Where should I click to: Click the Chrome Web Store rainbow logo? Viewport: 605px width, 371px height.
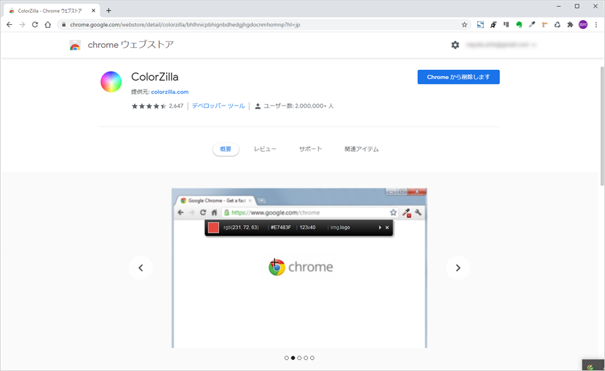click(x=75, y=45)
